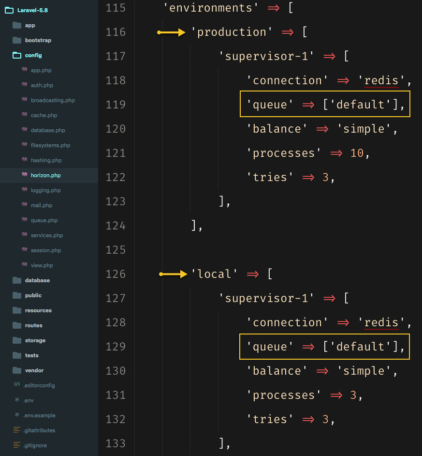Click the database folder icon

[x=17, y=280]
